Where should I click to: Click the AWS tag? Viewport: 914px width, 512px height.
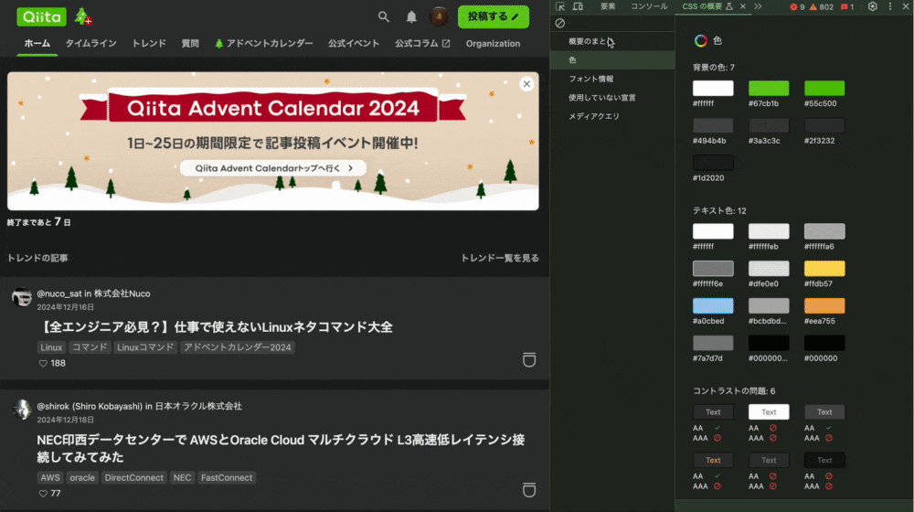pos(50,477)
